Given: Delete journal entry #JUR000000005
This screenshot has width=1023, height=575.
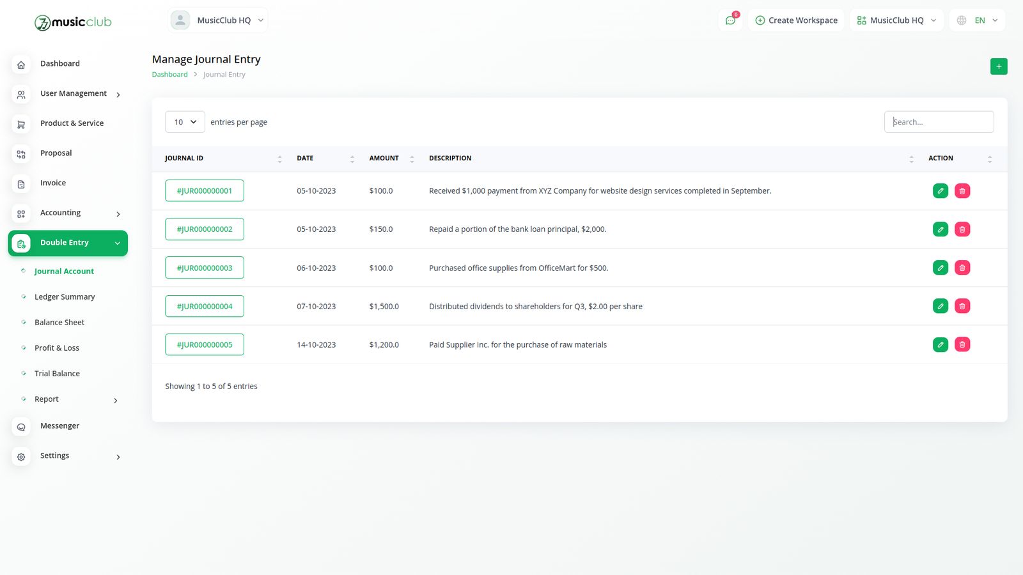Looking at the screenshot, I should coord(962,344).
